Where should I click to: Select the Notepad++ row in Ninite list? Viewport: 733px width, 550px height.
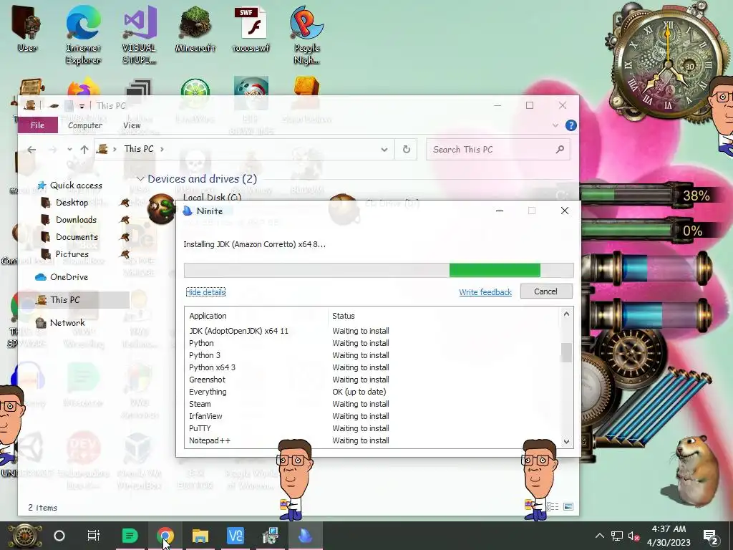(372, 440)
